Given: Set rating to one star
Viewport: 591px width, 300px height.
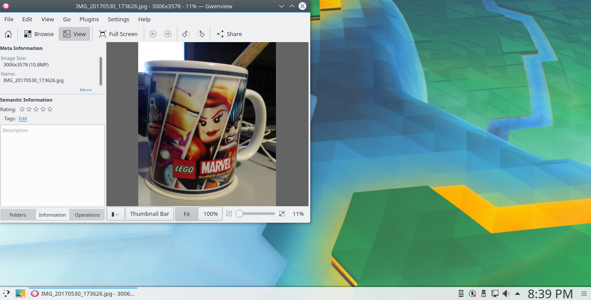Looking at the screenshot, I should (x=22, y=109).
